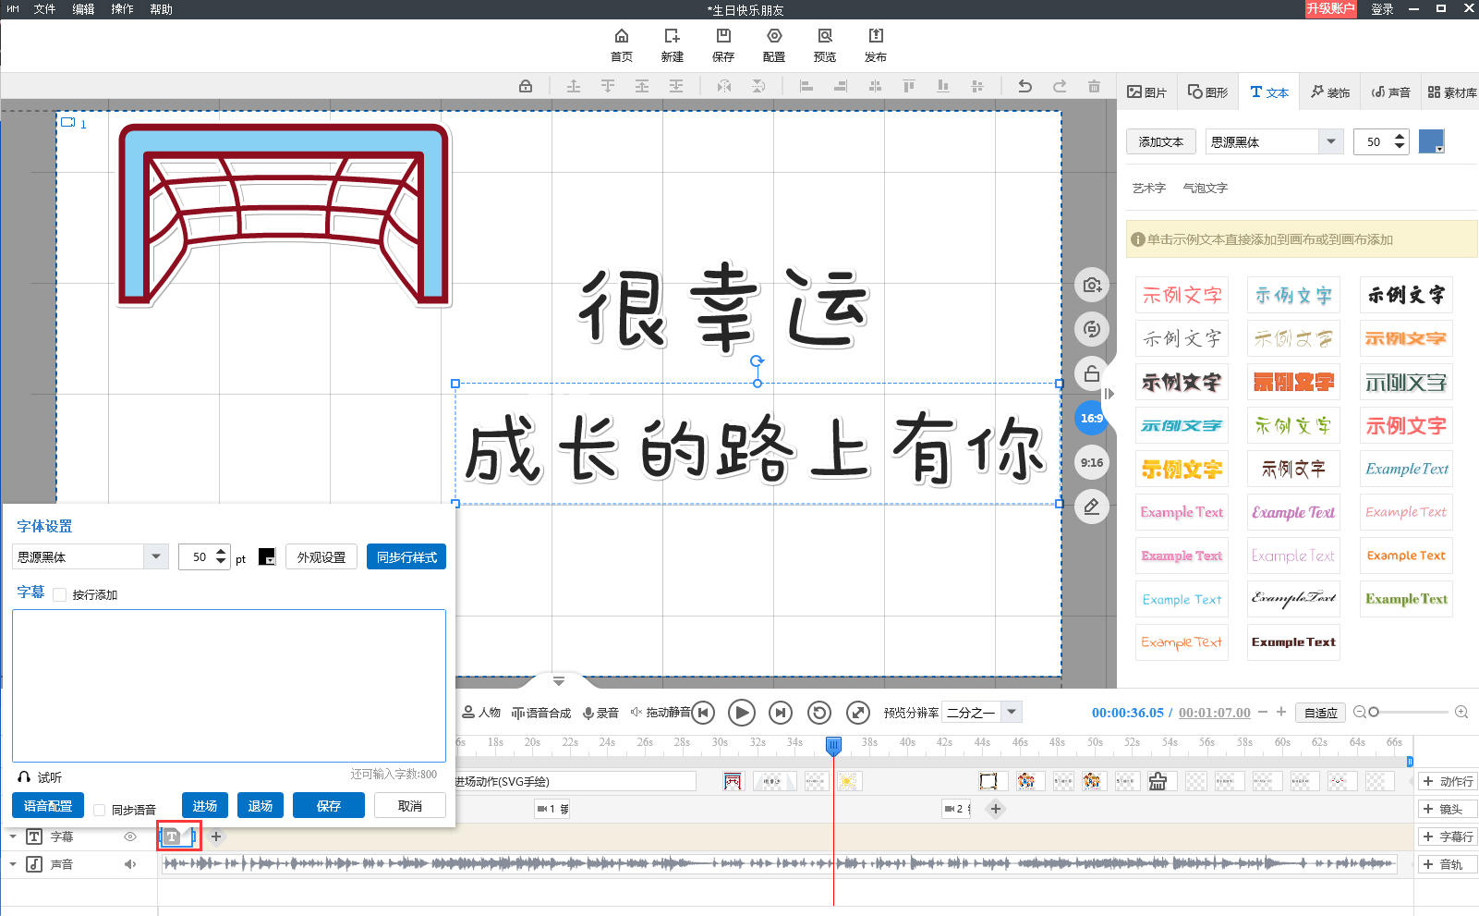1479x916 pixels.
Task: Click the 添加文本 button
Action: pos(1161,141)
